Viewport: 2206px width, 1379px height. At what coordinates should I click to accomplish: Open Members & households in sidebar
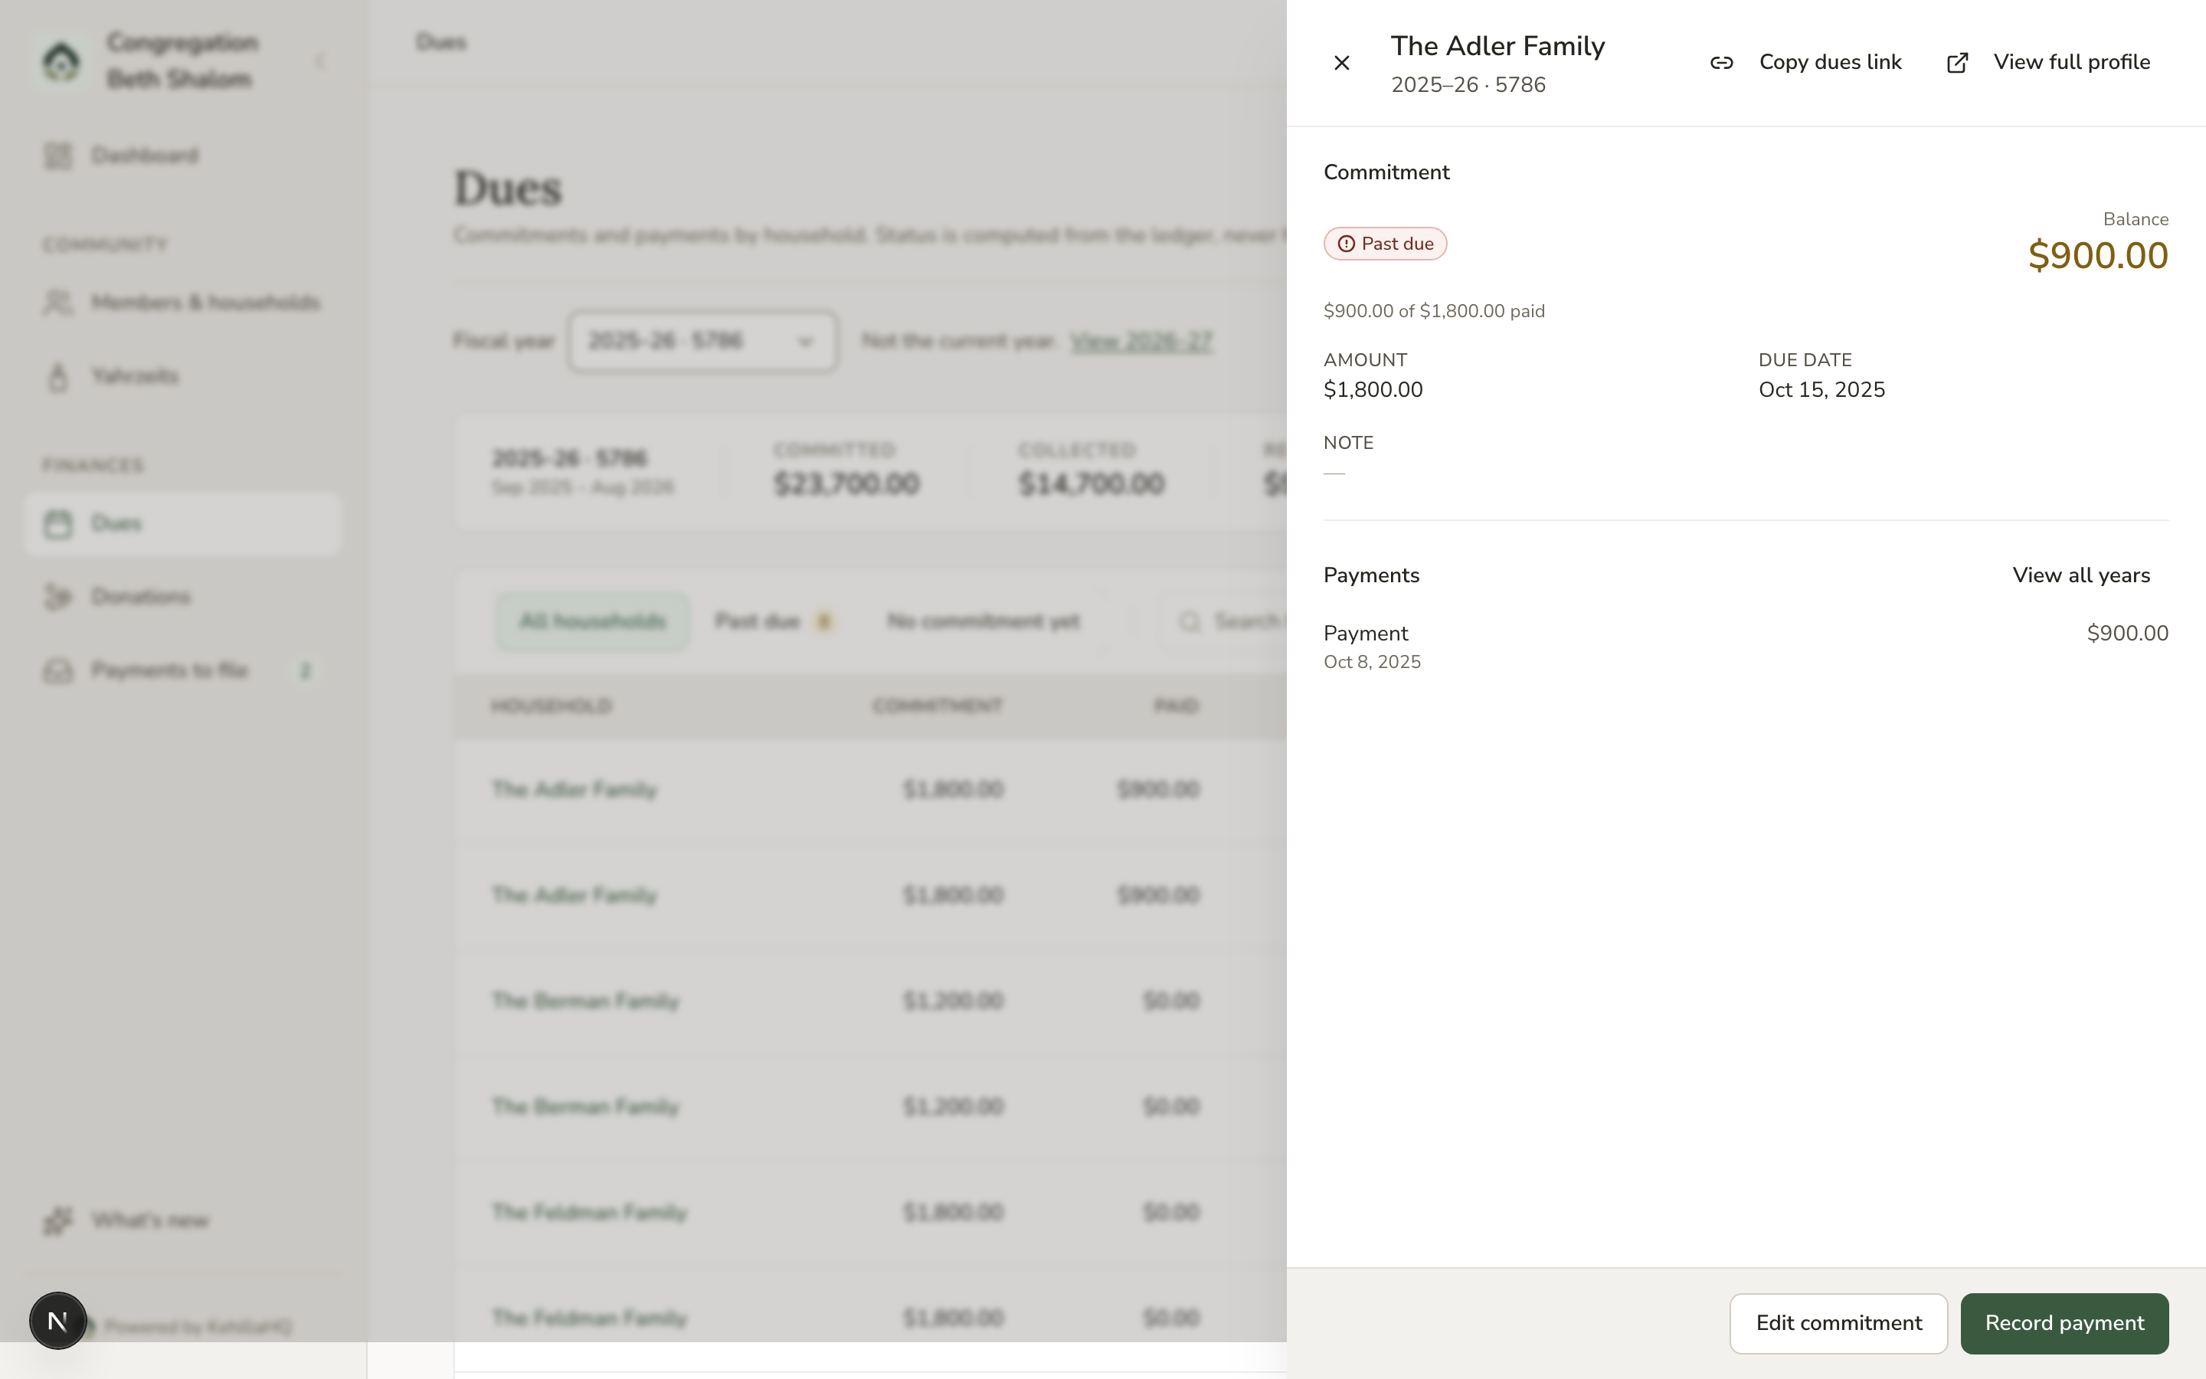point(182,302)
